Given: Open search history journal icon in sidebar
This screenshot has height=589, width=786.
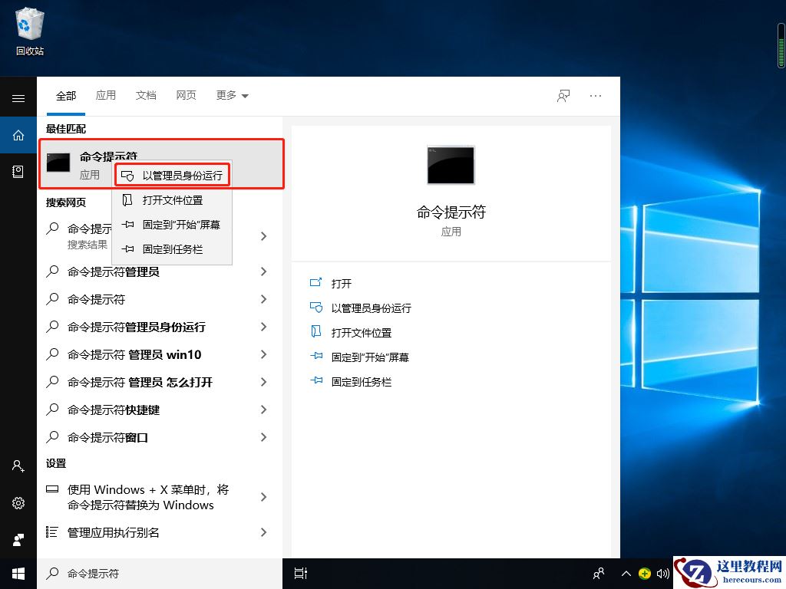Looking at the screenshot, I should point(18,172).
